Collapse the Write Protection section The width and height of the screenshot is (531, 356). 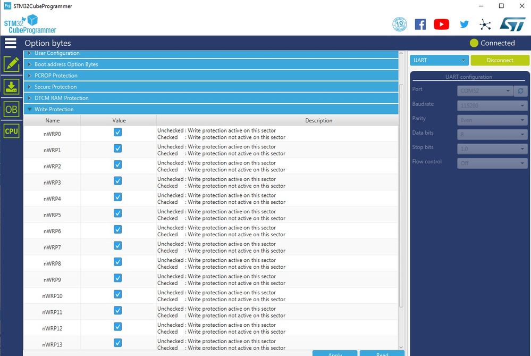point(210,109)
